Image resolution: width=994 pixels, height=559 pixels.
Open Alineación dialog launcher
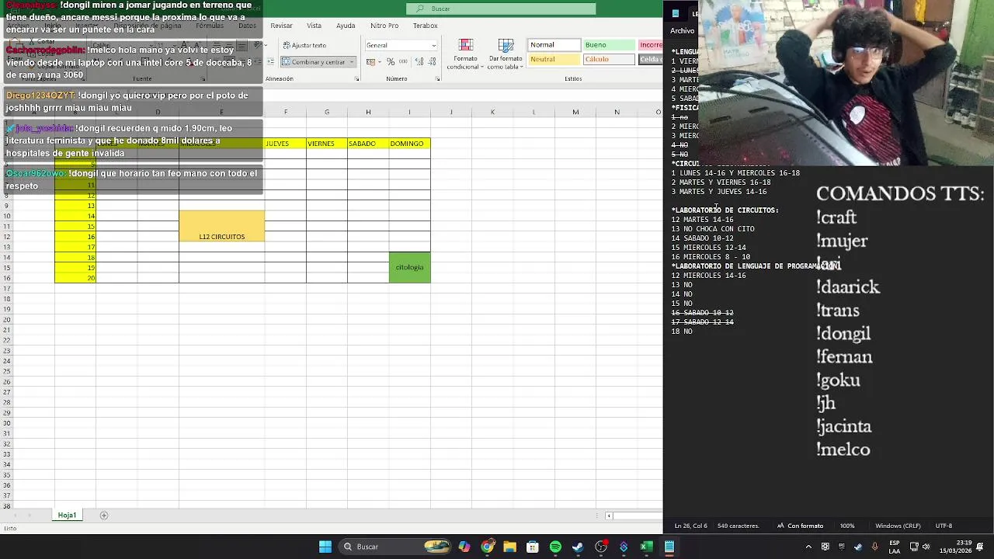[357, 79]
